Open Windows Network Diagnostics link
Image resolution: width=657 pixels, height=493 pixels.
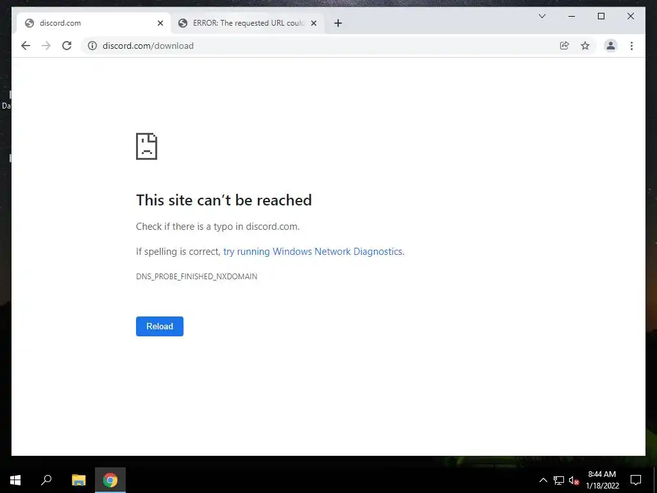pos(313,252)
